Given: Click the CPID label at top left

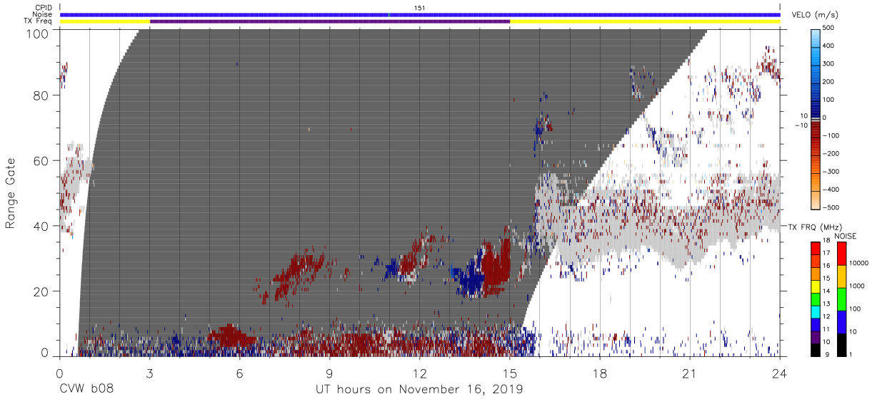Looking at the screenshot, I should click(x=43, y=8).
